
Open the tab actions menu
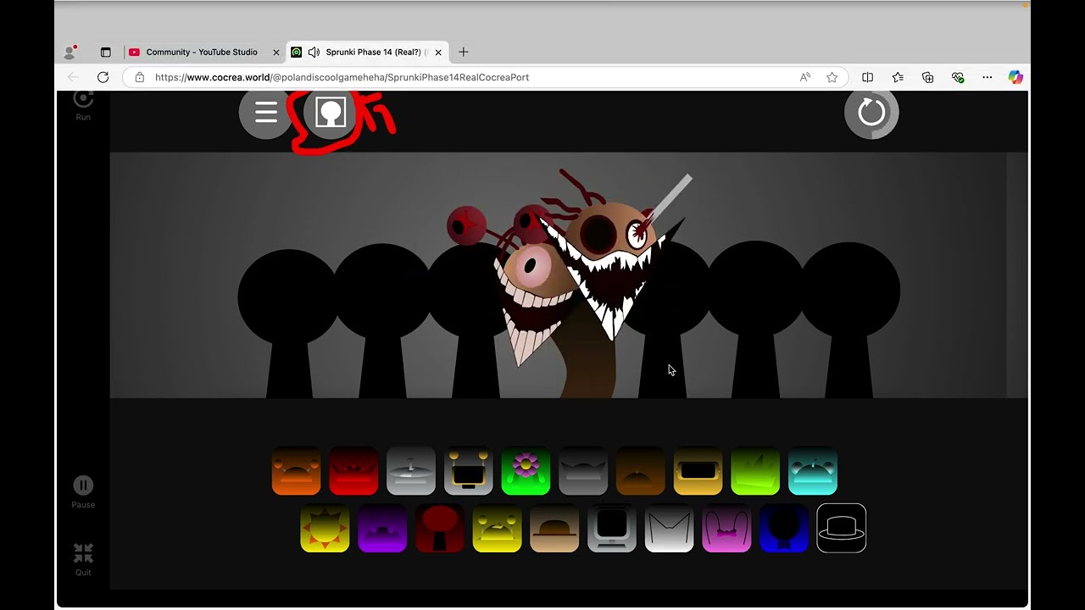pyautogui.click(x=105, y=52)
